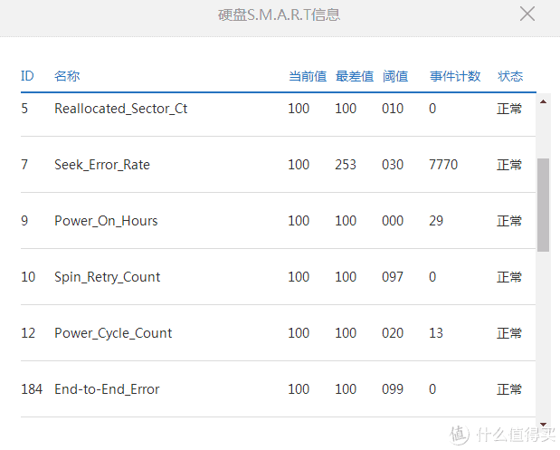Select the Reallocated_Sector_Ct row name
Viewport: 560px width, 450px height.
(120, 109)
